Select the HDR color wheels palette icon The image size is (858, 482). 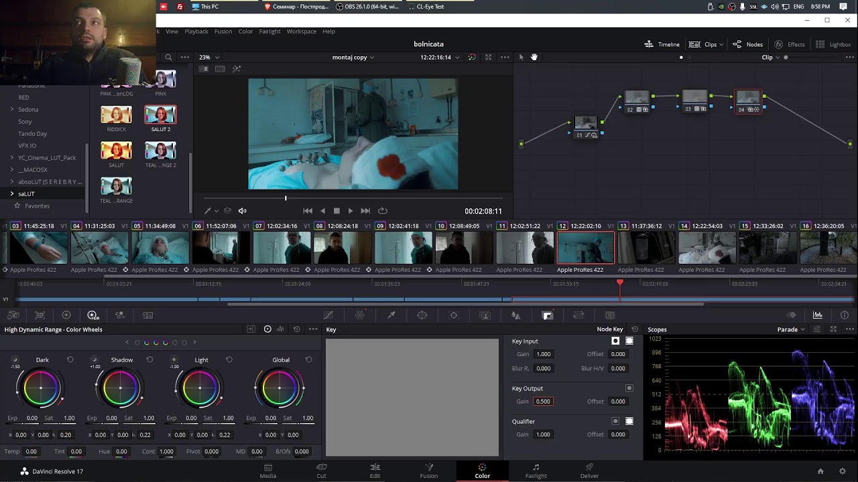(x=93, y=315)
